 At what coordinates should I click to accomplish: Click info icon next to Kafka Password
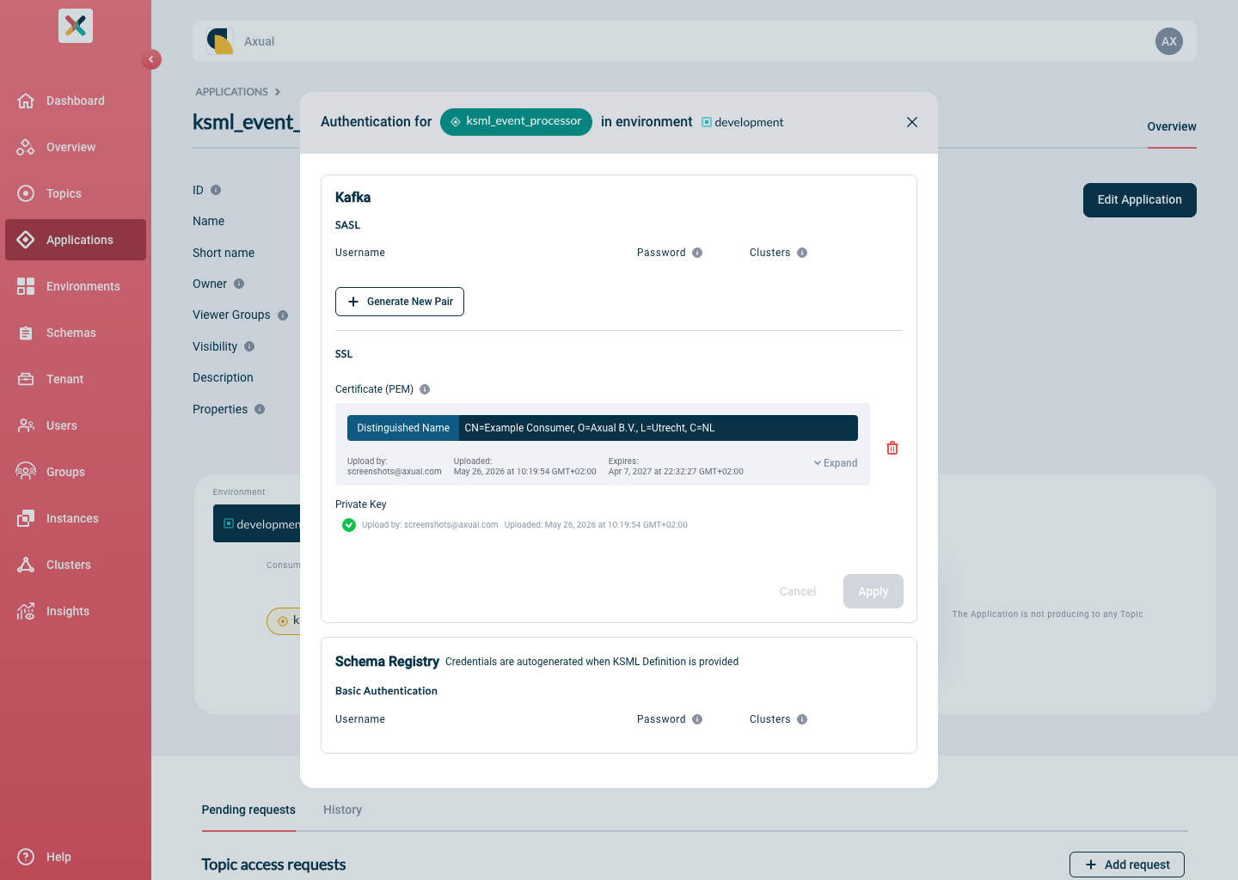tap(697, 253)
